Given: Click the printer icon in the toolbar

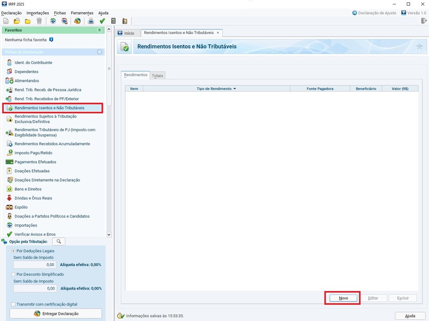Looking at the screenshot, I should (x=91, y=21).
